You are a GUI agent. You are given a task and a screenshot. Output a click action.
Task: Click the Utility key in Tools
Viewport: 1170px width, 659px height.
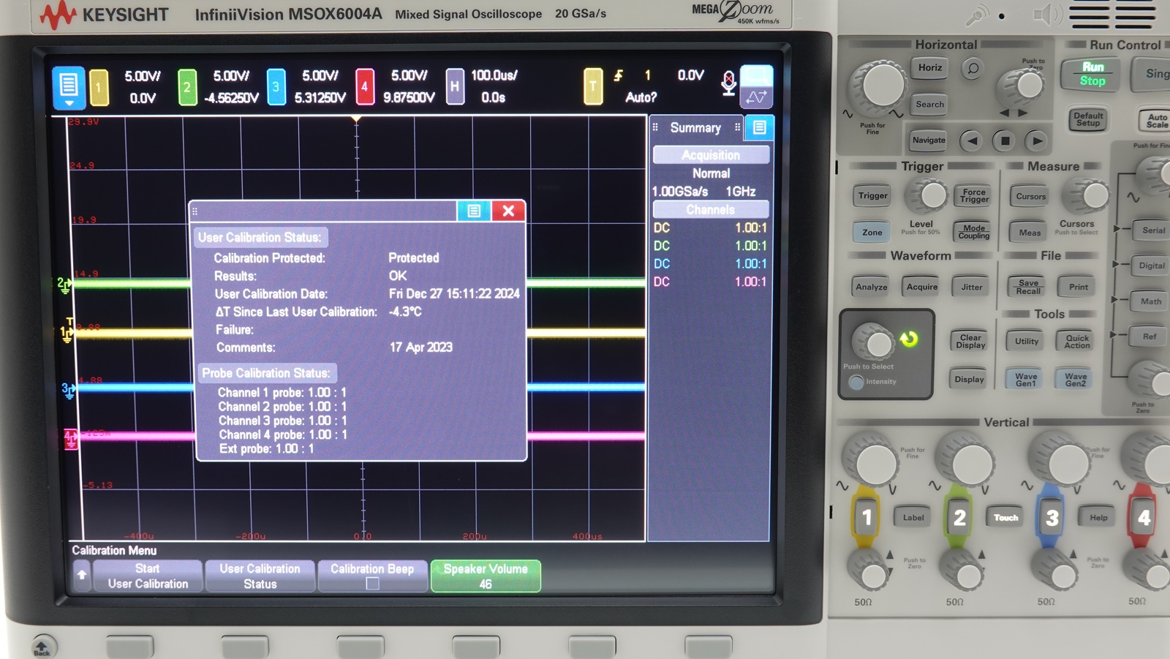pyautogui.click(x=1026, y=342)
